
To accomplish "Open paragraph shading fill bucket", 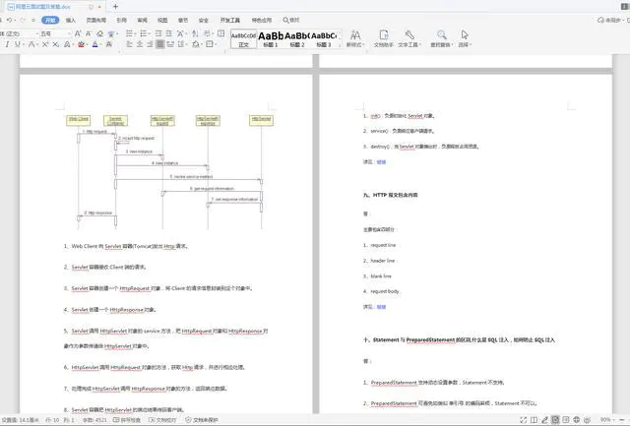I will (x=197, y=44).
